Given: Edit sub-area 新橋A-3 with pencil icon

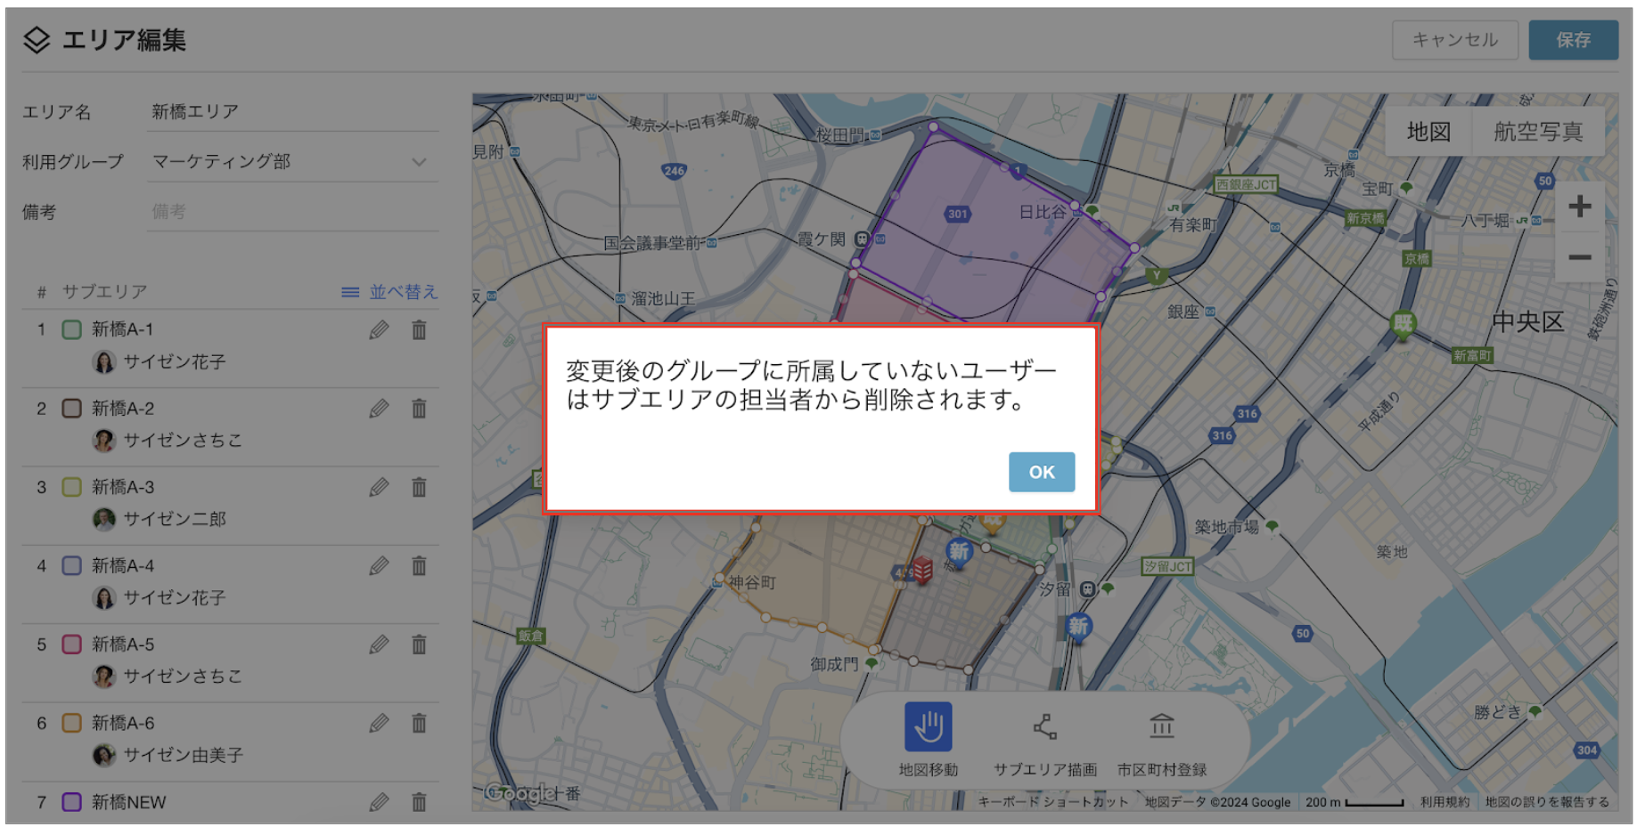Looking at the screenshot, I should (380, 487).
